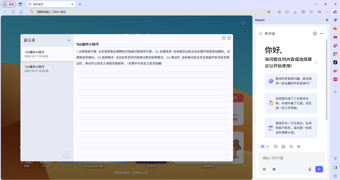Image resolution: width=340 pixels, height=180 pixels.
Task: Toggle deep thinking atom button
Action: [264, 169]
